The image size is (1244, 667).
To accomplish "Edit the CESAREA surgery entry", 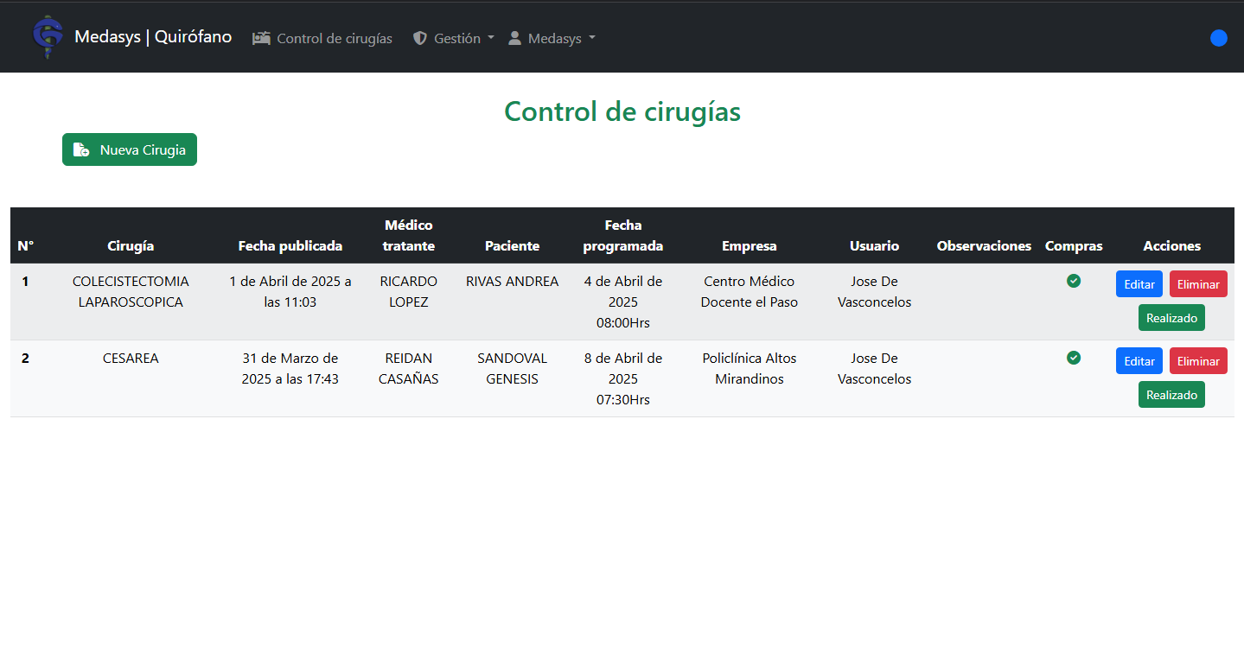I will coord(1139,361).
